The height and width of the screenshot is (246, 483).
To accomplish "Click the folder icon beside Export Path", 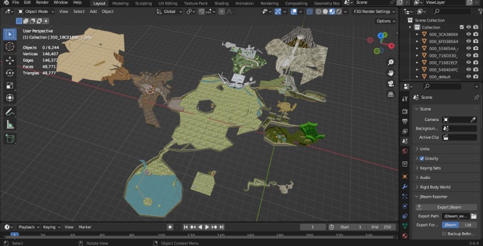I will pos(474,216).
